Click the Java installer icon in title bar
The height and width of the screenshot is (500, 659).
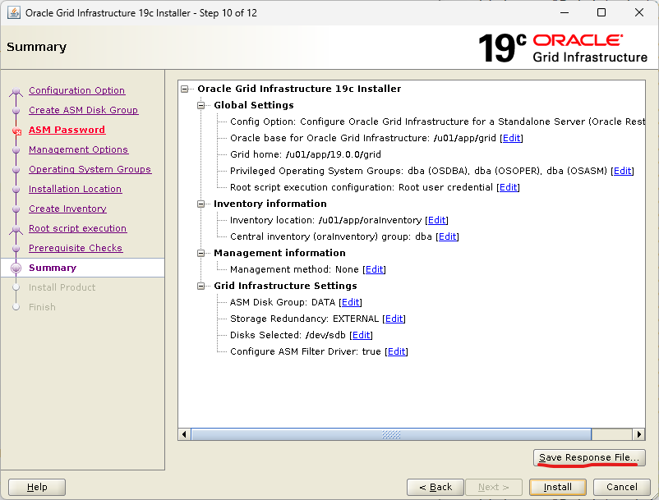coord(14,12)
